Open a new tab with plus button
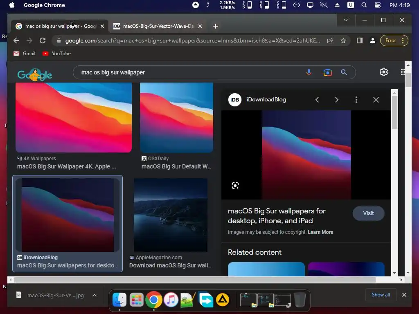Image resolution: width=419 pixels, height=314 pixels. tap(216, 26)
